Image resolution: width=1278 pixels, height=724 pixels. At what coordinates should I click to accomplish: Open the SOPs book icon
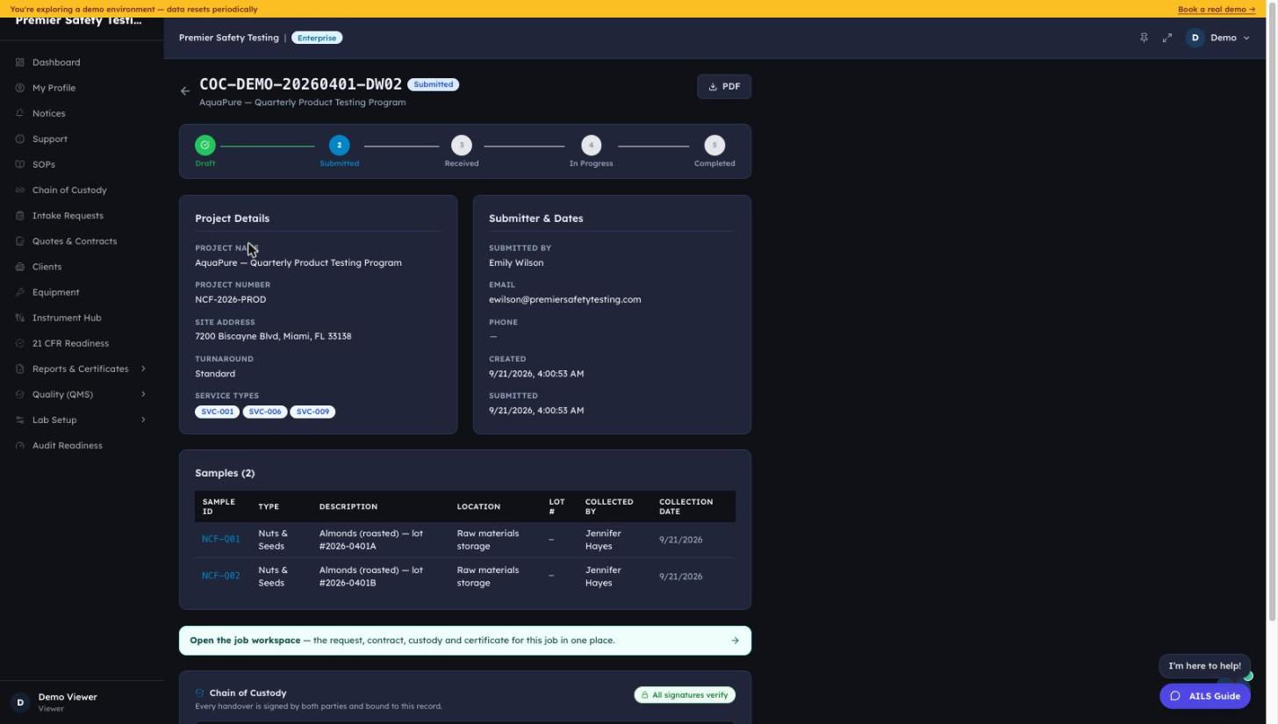tap(20, 164)
